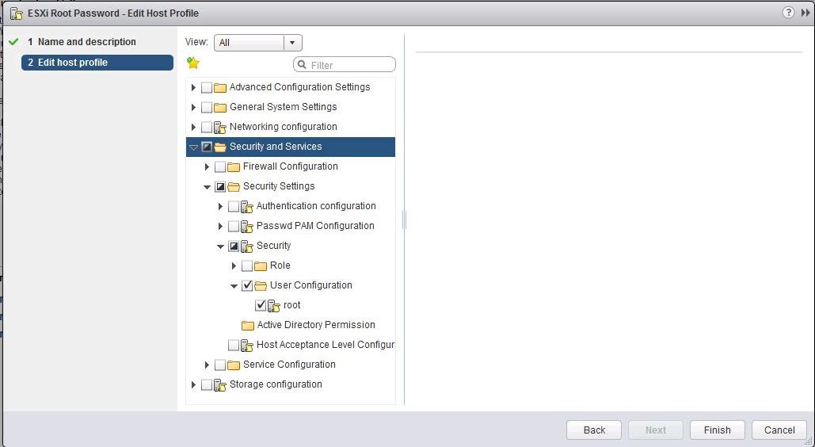Viewport: 815px width, 447px height.
Task: Click the resize grip in dialog corner
Action: [x=809, y=441]
